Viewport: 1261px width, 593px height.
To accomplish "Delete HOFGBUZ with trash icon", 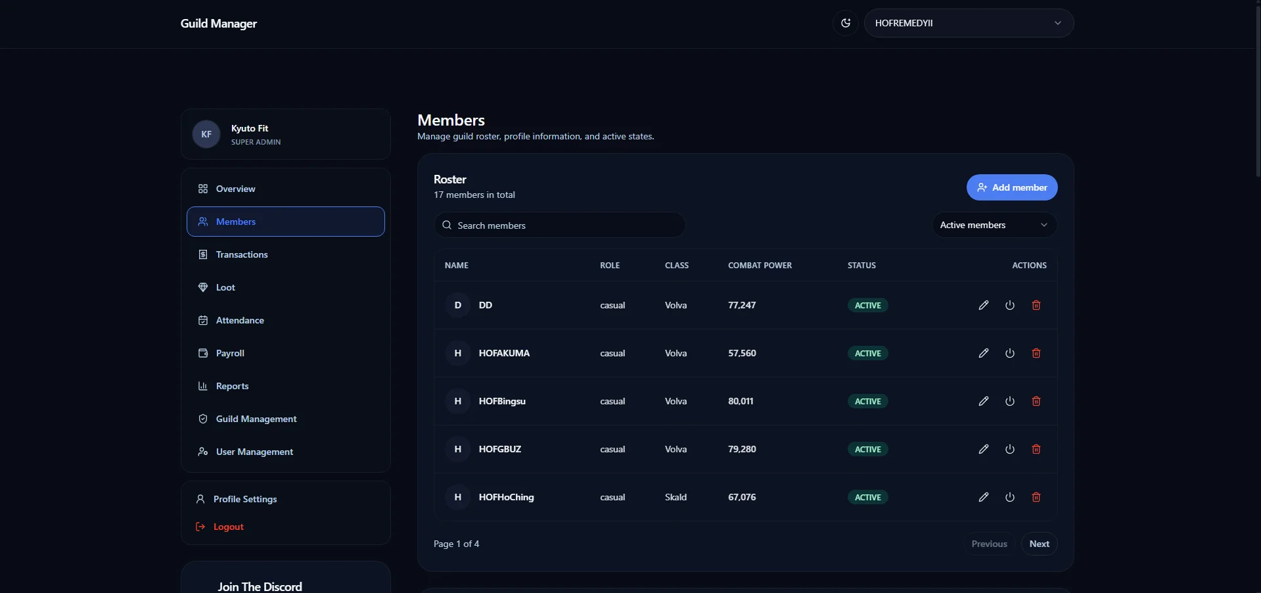I will click(x=1036, y=449).
